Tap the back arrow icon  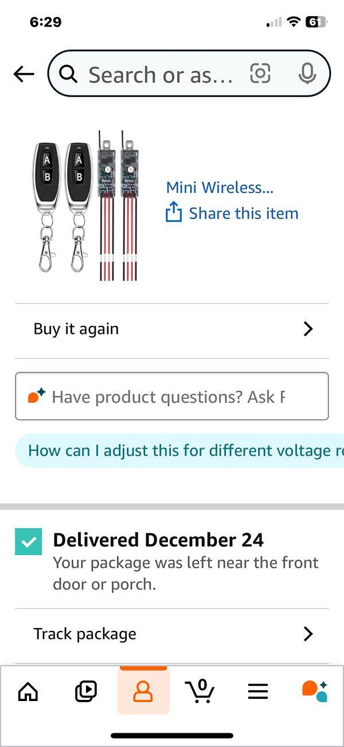tap(24, 74)
